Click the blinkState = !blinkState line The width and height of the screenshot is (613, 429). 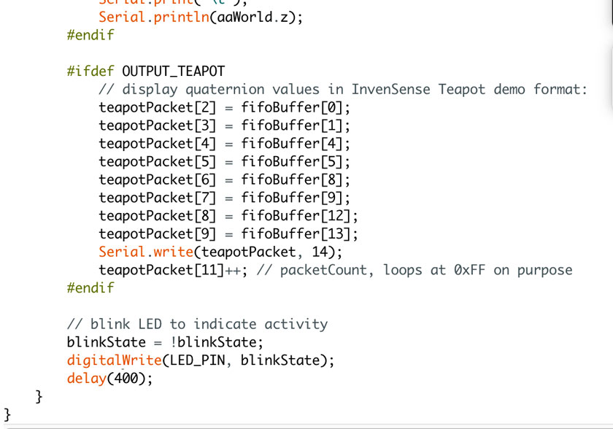point(166,342)
